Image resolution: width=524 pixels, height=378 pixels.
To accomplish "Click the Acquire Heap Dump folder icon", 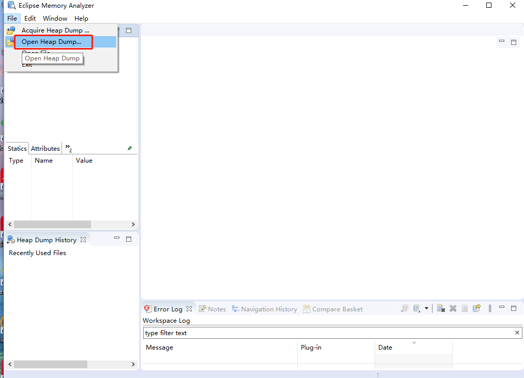I will click(11, 30).
